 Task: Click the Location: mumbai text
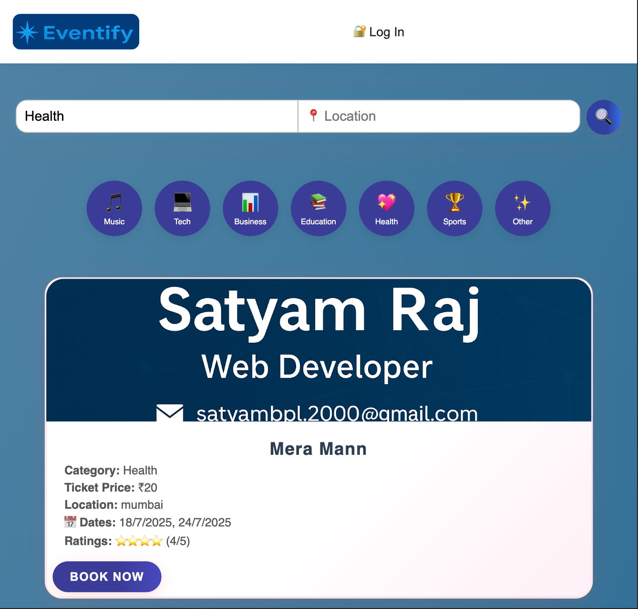click(113, 504)
